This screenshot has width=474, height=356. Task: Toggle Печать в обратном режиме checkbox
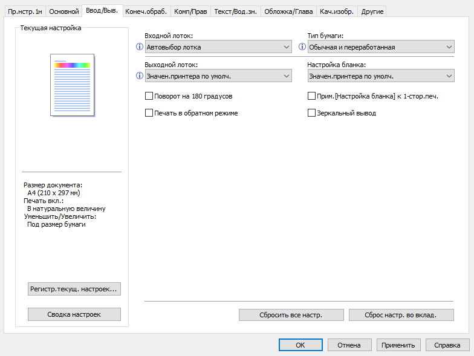click(149, 113)
